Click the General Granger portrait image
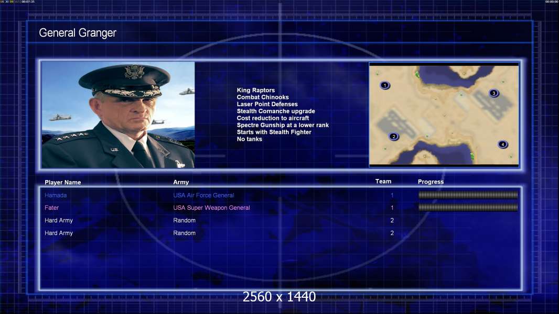Viewport: 559px width, 314px height. pyautogui.click(x=118, y=115)
